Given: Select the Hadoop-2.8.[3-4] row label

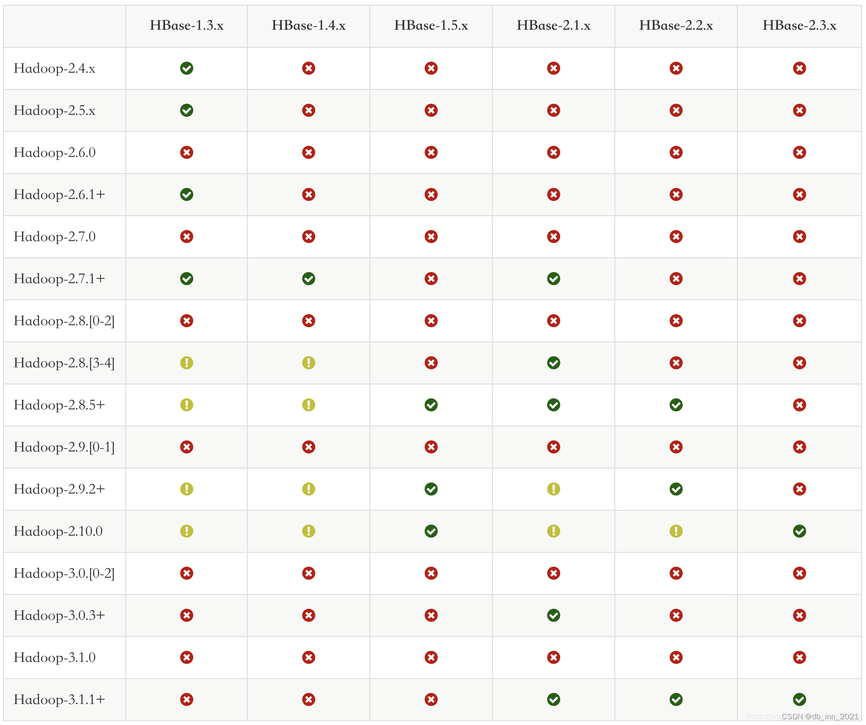Looking at the screenshot, I should click(64, 363).
